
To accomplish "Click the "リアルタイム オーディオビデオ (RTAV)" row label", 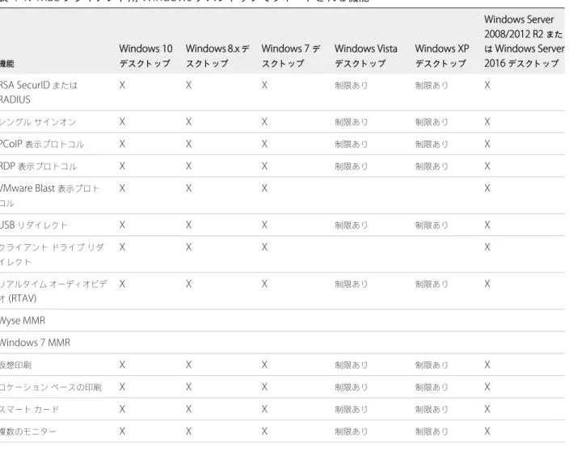I will pos(53,291).
